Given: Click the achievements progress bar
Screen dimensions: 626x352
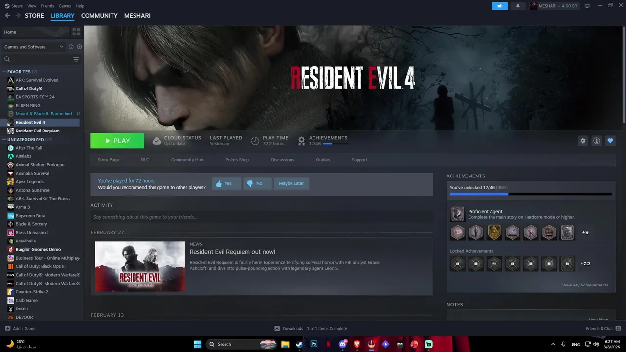Looking at the screenshot, I should pyautogui.click(x=531, y=194).
